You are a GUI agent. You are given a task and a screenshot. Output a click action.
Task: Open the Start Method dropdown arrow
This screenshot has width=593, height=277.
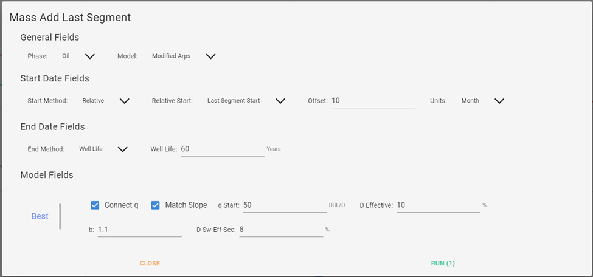click(125, 101)
